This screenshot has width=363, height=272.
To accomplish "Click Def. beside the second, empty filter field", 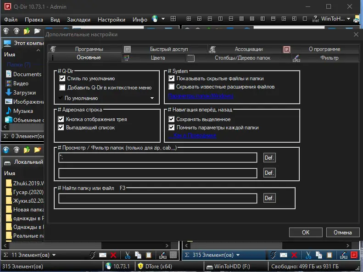I will pyautogui.click(x=269, y=173).
